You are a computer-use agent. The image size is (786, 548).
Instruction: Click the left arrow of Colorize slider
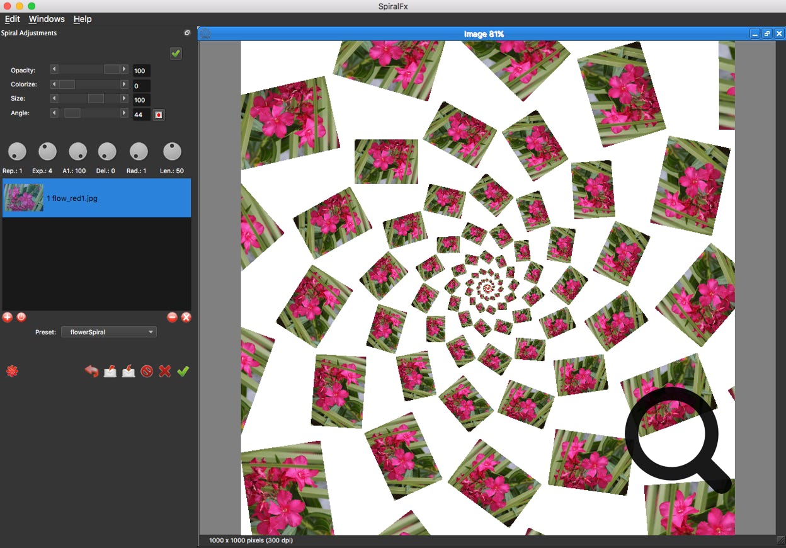54,84
